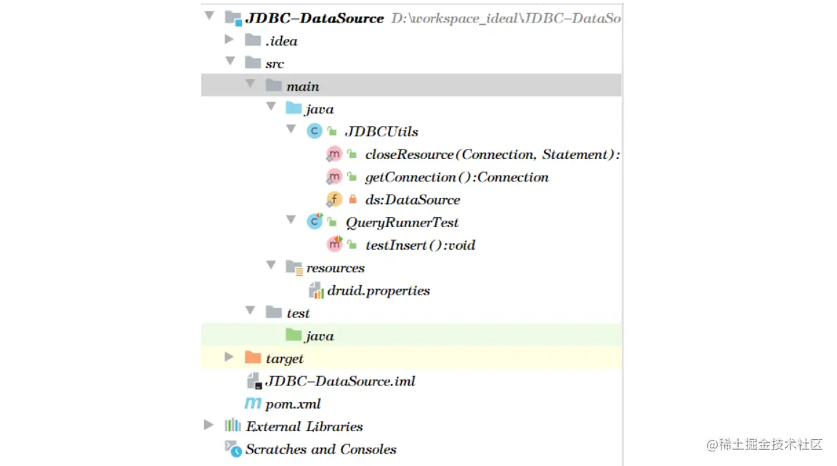The image size is (837, 466).
Task: Click the testInsert method icon
Action: point(334,244)
